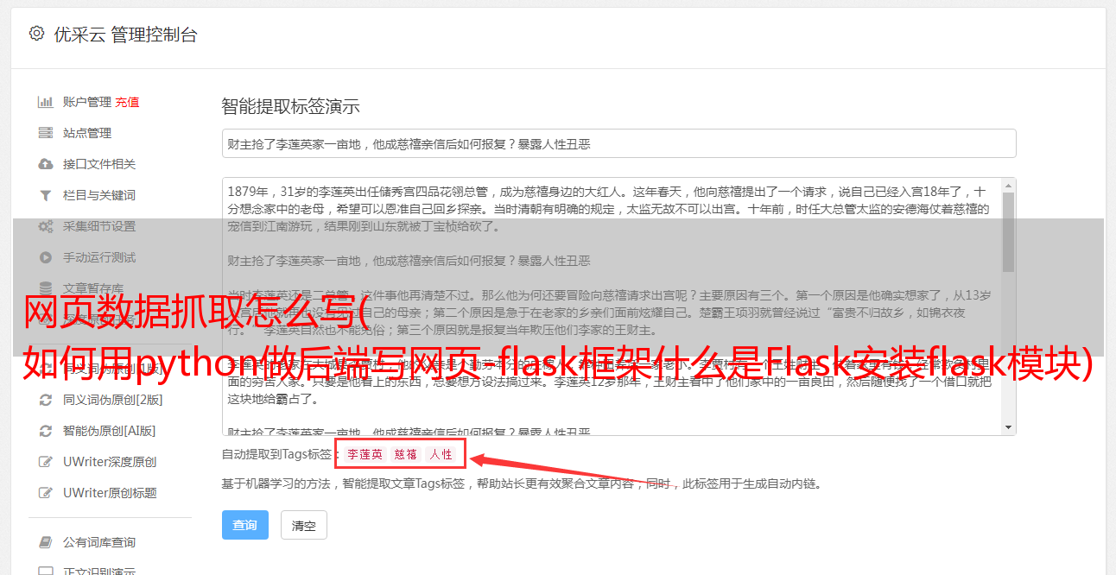Click the extracted tag 李莲英
Screen dimensions: 1116x575
tap(365, 454)
